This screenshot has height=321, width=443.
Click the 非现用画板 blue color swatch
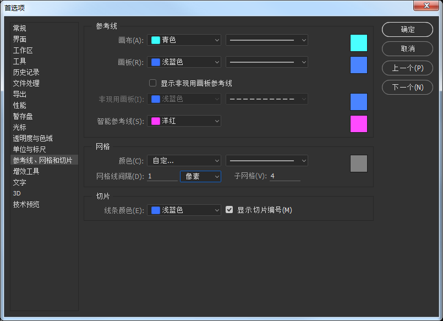(x=359, y=102)
